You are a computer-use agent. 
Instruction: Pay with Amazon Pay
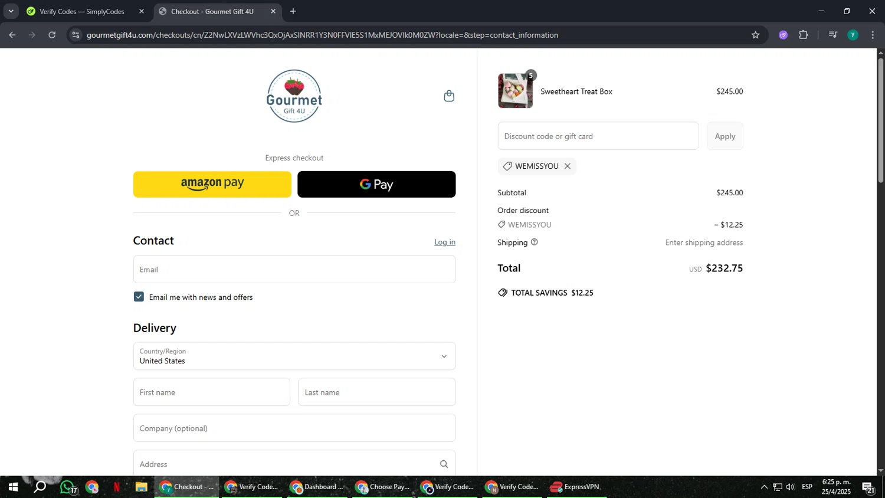[x=212, y=184]
